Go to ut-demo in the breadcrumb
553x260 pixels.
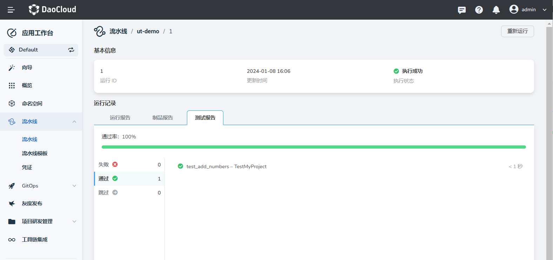148,32
